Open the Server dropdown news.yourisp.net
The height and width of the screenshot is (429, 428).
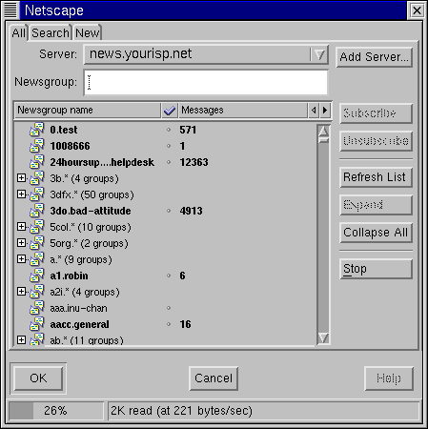tap(206, 54)
